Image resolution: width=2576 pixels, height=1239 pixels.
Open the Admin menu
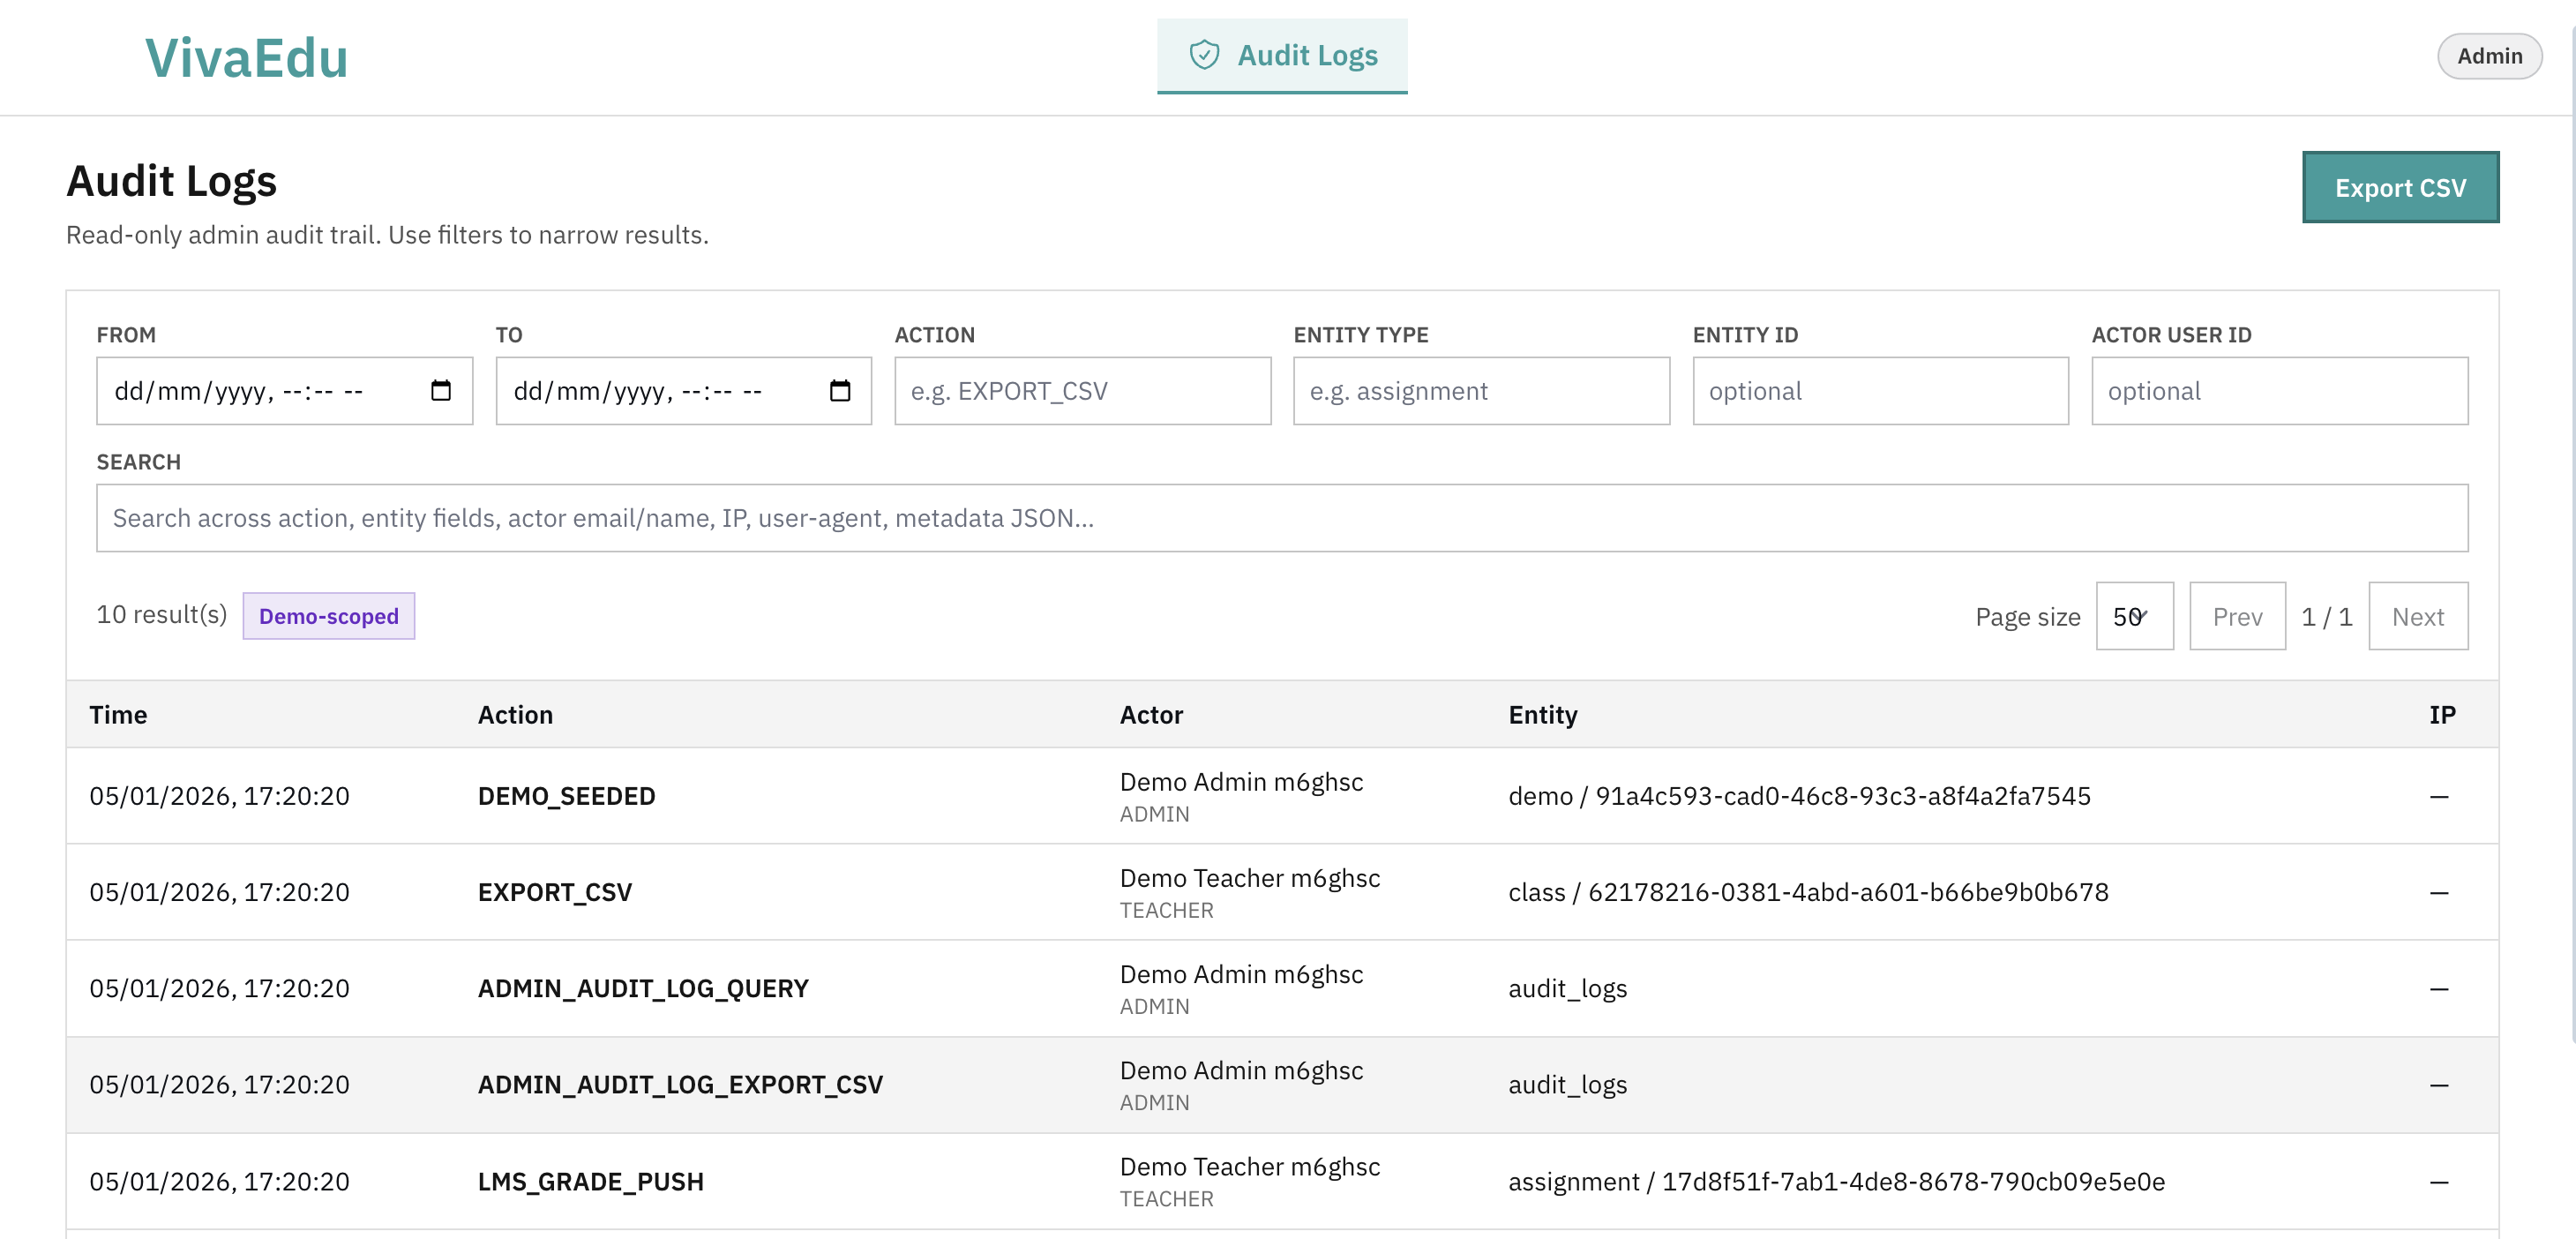point(2489,56)
